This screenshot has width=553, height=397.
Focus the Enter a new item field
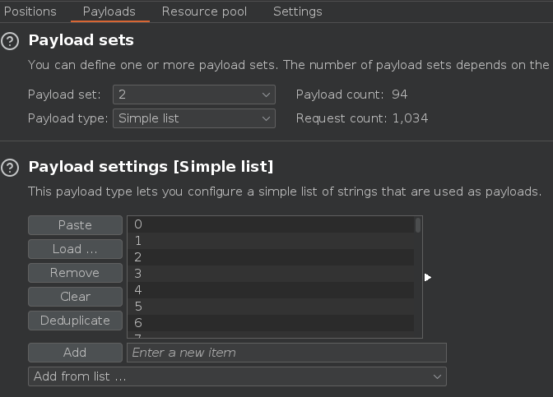tap(286, 353)
